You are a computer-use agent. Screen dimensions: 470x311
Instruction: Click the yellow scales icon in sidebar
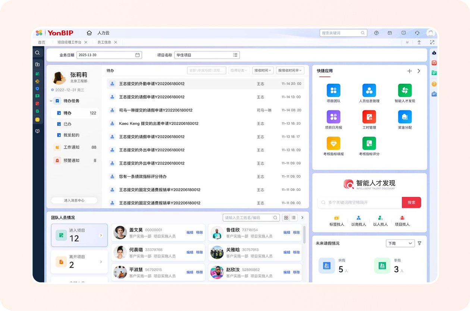37,81
